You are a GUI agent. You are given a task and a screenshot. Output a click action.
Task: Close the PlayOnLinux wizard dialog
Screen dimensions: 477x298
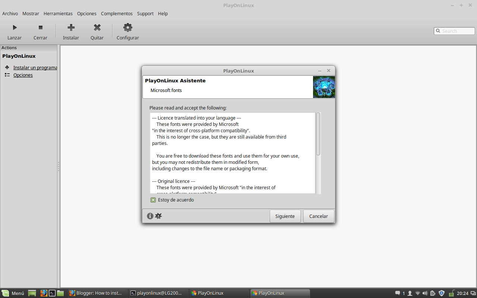329,71
